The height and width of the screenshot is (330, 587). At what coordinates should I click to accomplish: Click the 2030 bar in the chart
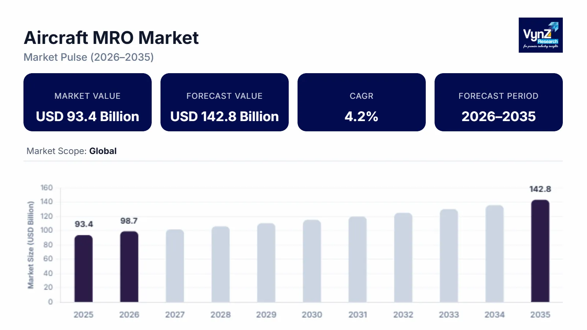[x=312, y=261]
